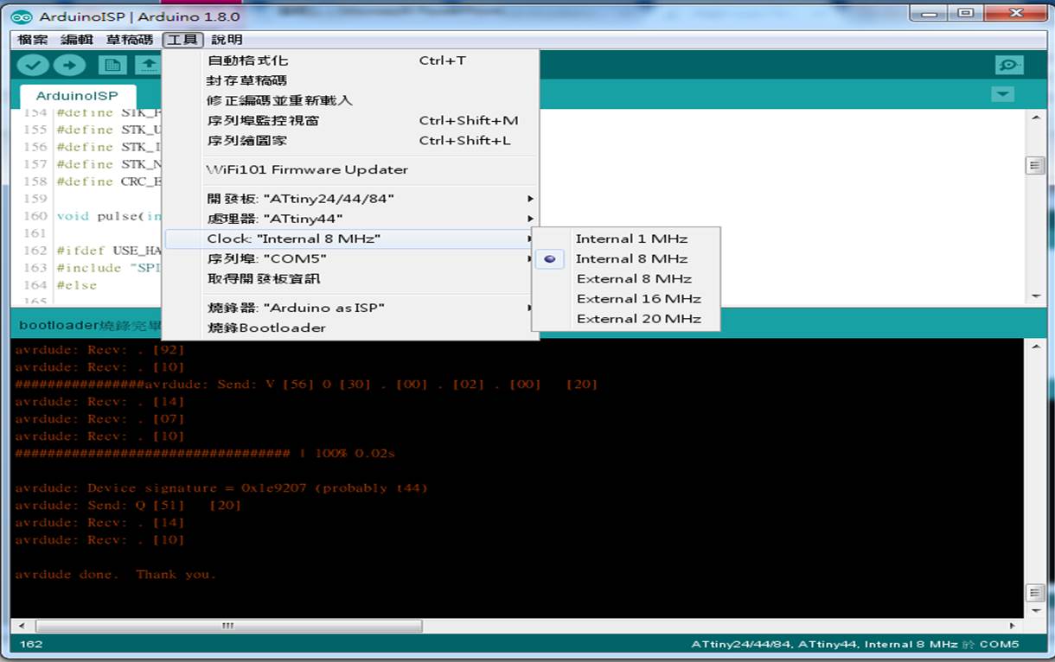This screenshot has width=1055, height=662.
Task: Open the 檔案 menu
Action: click(x=32, y=39)
